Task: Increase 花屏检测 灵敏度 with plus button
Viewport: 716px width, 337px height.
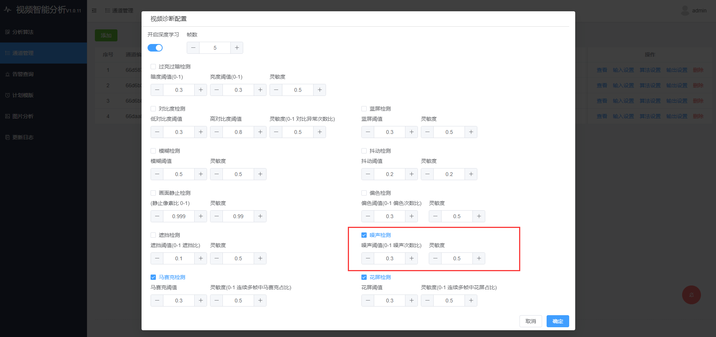Action: coord(471,301)
